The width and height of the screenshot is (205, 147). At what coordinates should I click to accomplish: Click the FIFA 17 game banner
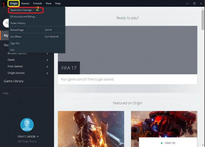point(128,50)
